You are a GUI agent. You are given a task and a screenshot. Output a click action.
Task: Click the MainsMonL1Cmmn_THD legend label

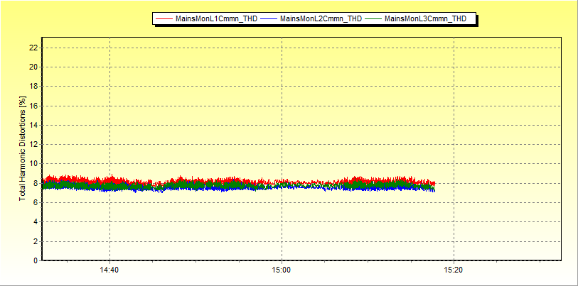click(x=216, y=19)
